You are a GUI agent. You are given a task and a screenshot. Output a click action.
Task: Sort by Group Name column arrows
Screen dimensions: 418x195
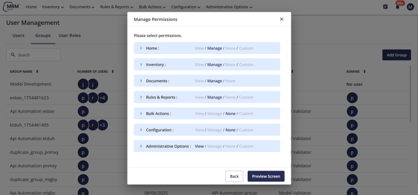tap(37, 72)
